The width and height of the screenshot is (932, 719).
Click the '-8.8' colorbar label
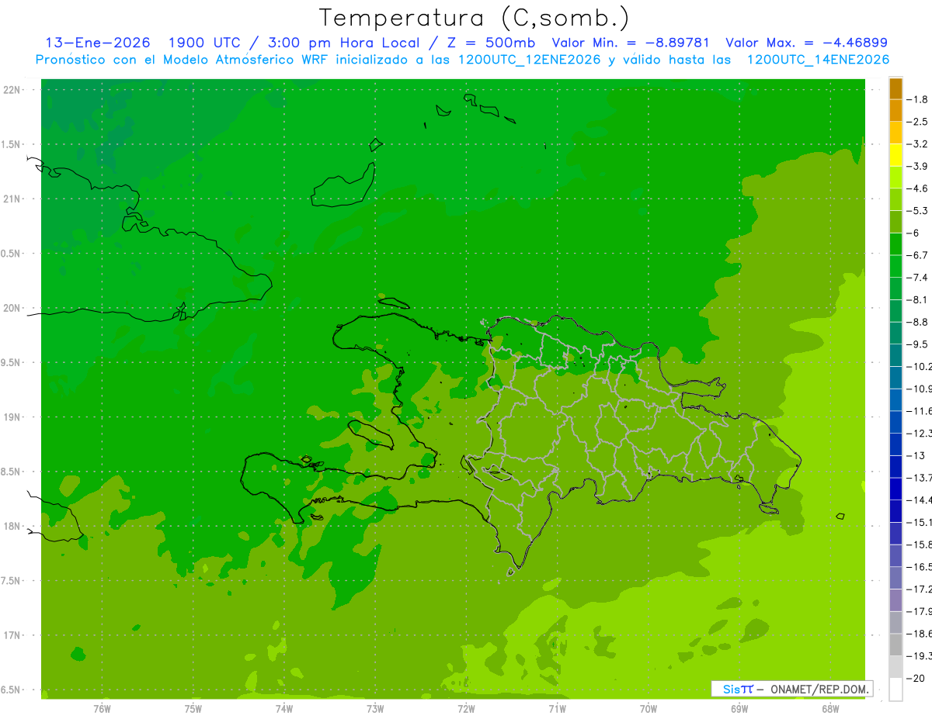click(917, 322)
